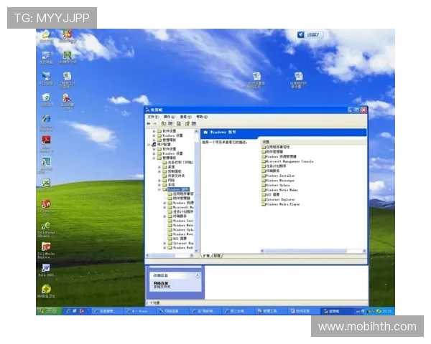This screenshot has width=431, height=344.
Task: Open the Adobe Reader desktop icon
Action: (45, 140)
